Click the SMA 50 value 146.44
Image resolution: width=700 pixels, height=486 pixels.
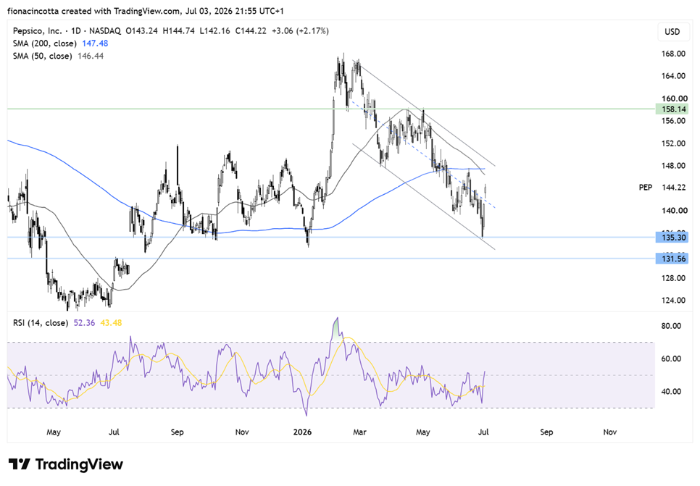tap(91, 56)
